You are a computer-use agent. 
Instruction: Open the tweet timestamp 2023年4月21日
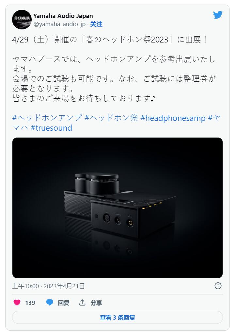pyautogui.click(x=64, y=286)
